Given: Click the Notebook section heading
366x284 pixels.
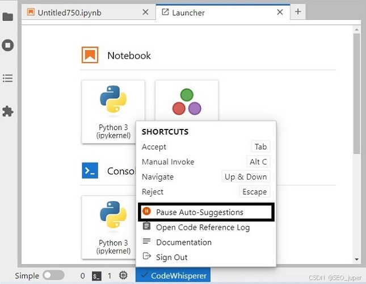Looking at the screenshot, I should point(129,56).
